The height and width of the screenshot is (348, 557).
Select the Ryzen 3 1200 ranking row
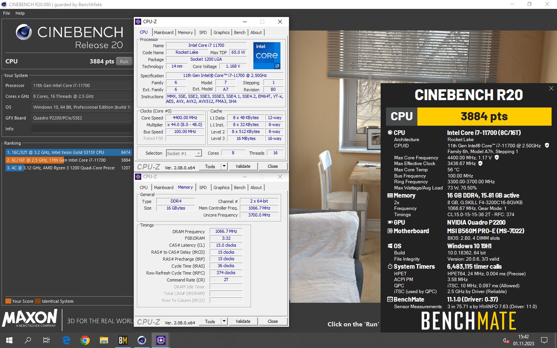click(x=68, y=168)
